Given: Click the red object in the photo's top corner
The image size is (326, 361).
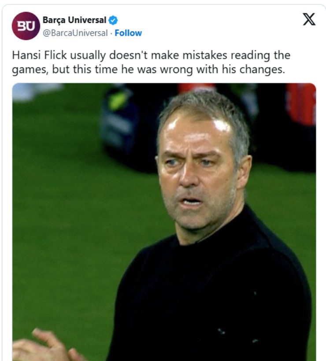Looking at the screenshot, I should click(300, 103).
